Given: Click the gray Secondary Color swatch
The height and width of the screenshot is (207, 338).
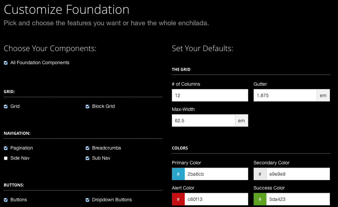Looking at the screenshot, I should pyautogui.click(x=260, y=174).
